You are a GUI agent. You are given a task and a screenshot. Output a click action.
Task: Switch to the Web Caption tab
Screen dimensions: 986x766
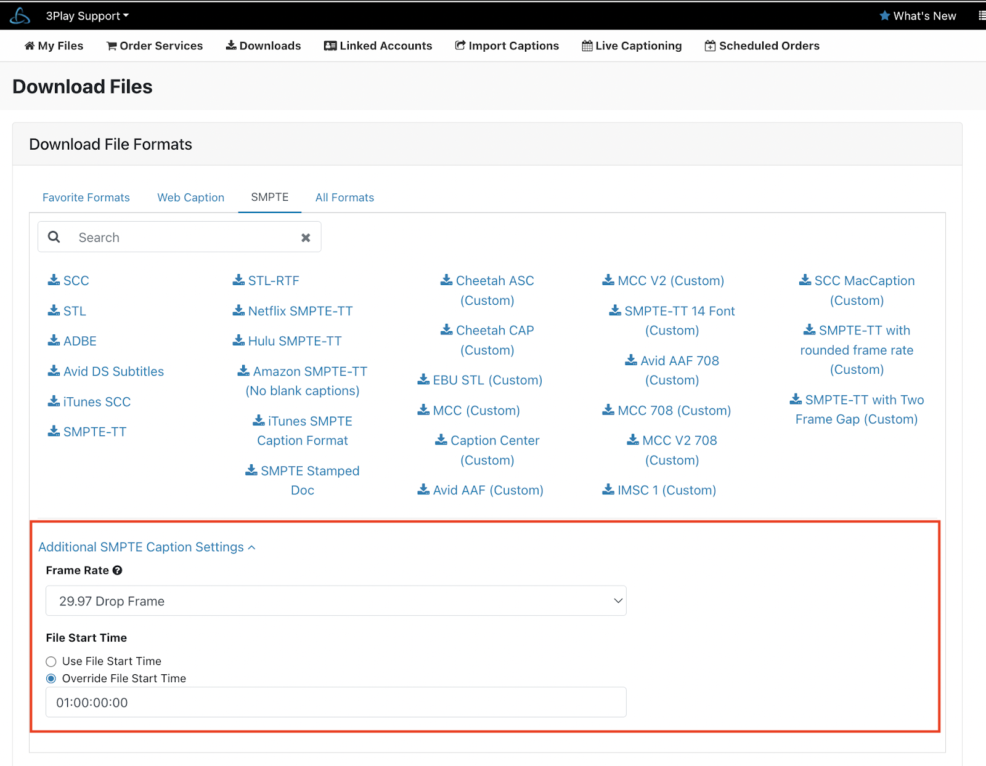point(191,198)
